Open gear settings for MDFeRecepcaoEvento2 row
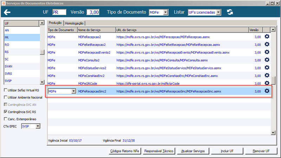281x158 pixels. (x=267, y=52)
